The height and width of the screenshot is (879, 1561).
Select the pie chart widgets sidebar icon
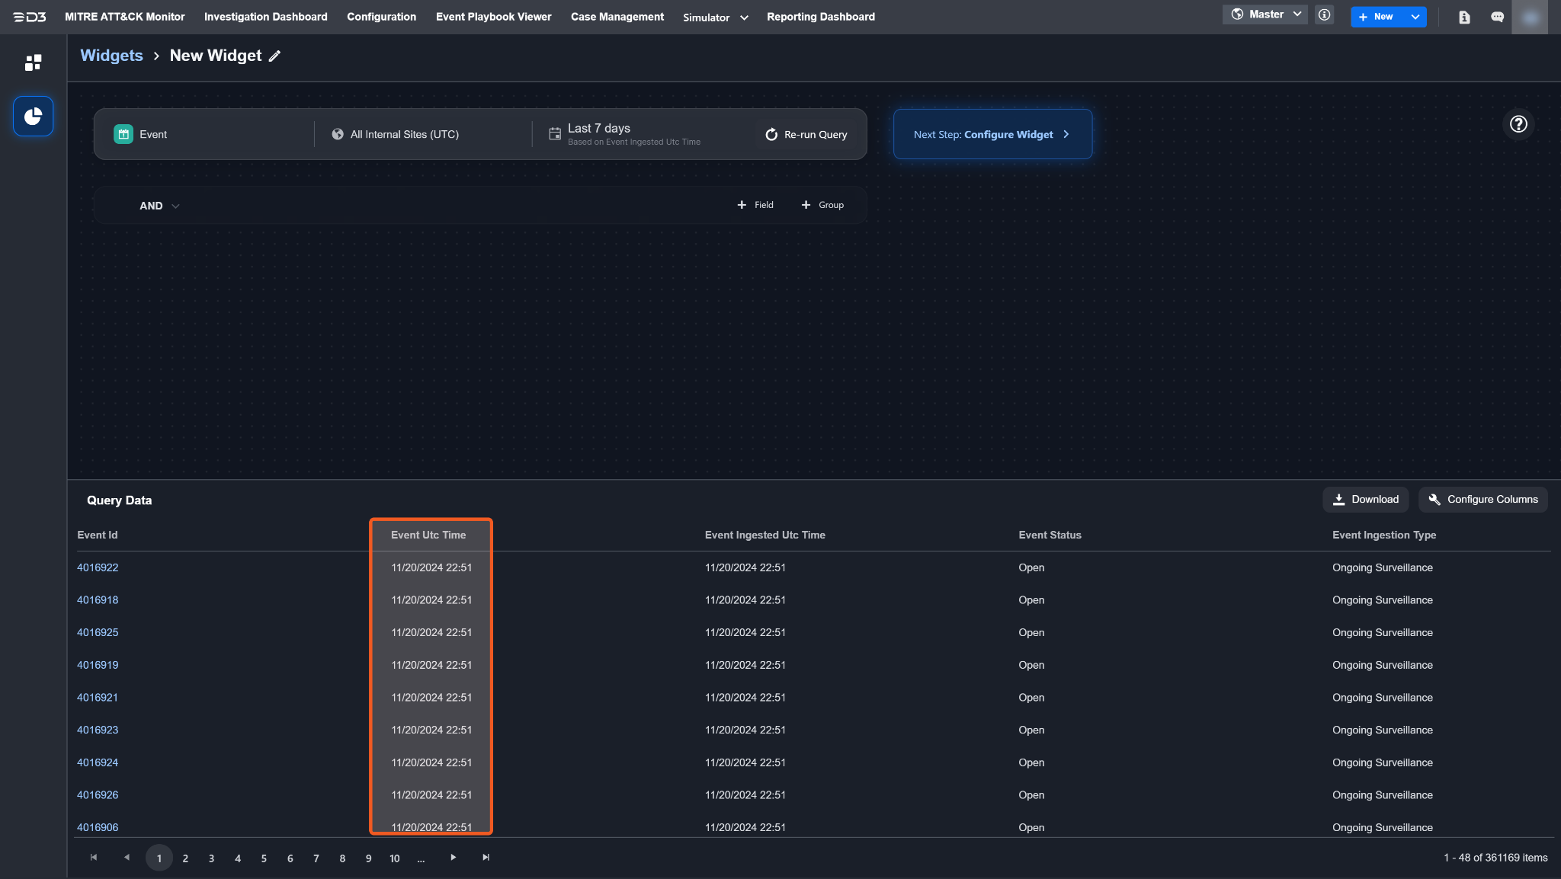(x=33, y=116)
